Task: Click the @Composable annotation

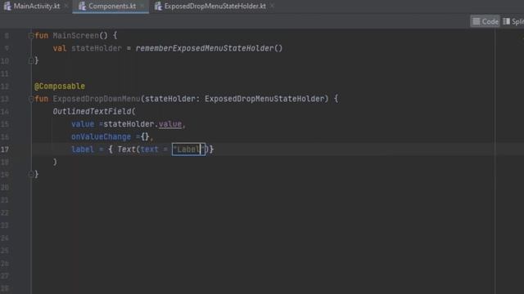Action: click(x=60, y=87)
